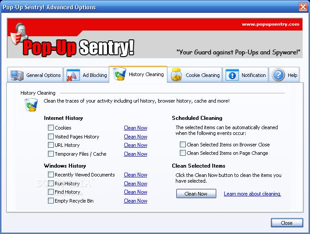Open the Help tab
Image resolution: width=310 pixels, height=234 pixels.
coord(284,75)
